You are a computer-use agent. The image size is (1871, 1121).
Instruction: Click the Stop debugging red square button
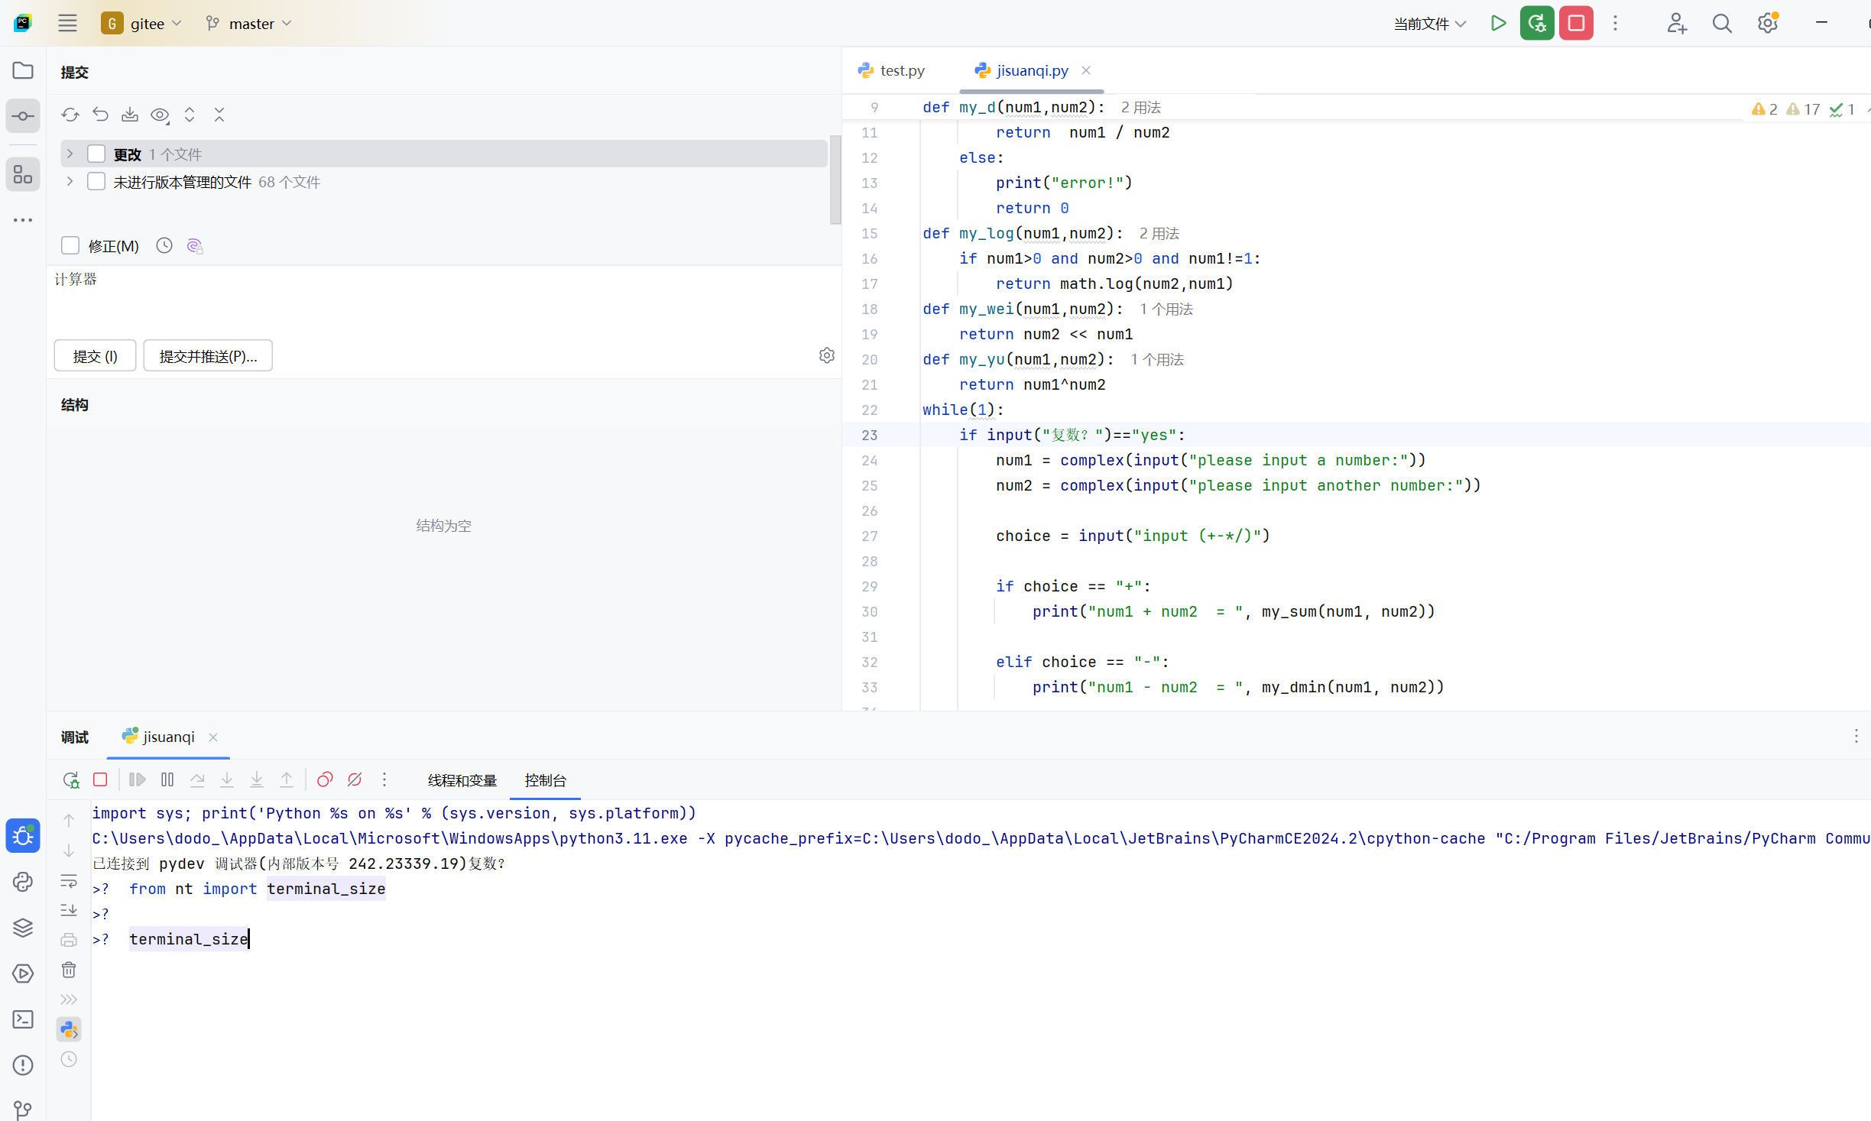tap(100, 779)
